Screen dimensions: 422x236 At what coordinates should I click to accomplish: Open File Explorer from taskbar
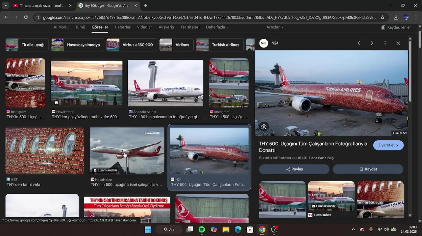pos(226,229)
